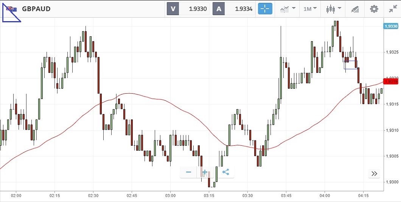Click the 04:00 time axis label
The width and height of the screenshot is (401, 202).
coord(325,196)
